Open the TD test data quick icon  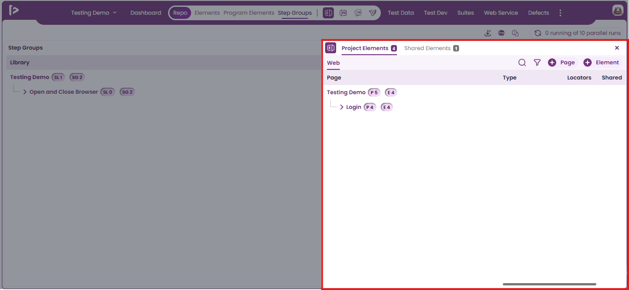click(x=358, y=13)
